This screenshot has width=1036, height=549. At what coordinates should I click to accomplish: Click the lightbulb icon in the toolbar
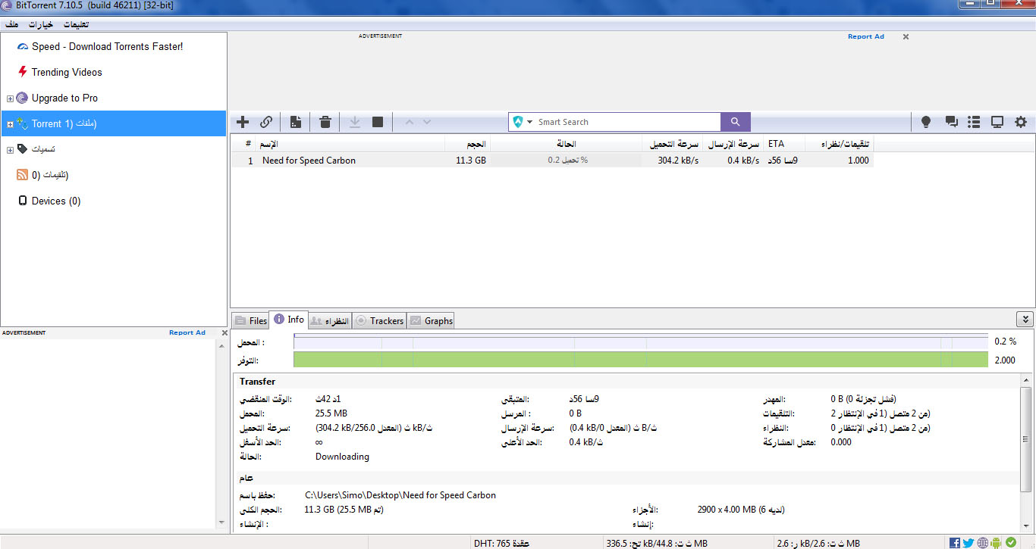pyautogui.click(x=926, y=122)
